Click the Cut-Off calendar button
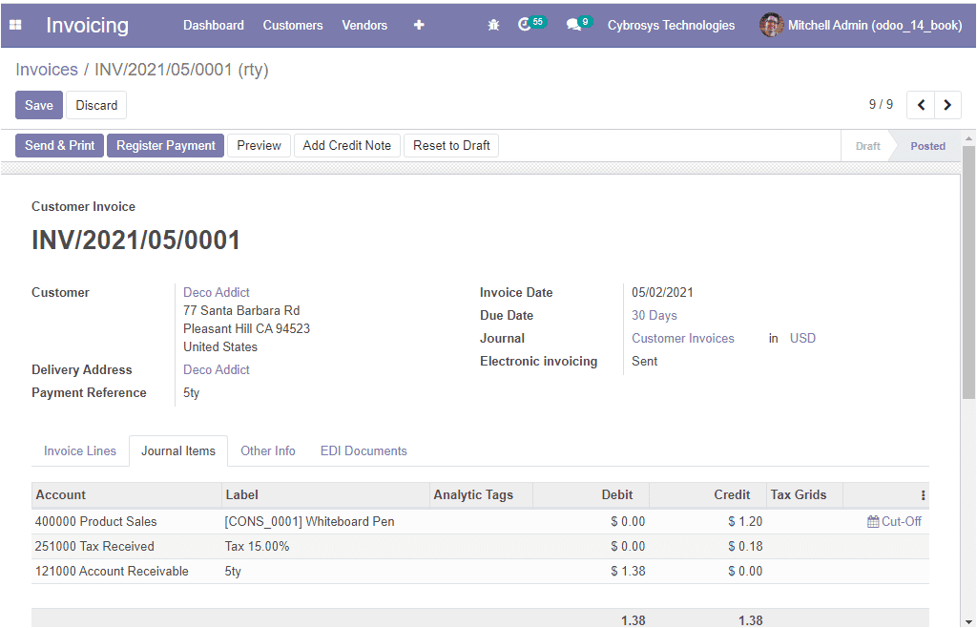This screenshot has width=977, height=628. pyautogui.click(x=894, y=521)
